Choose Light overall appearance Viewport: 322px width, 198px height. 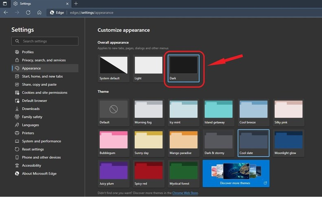tap(149, 69)
